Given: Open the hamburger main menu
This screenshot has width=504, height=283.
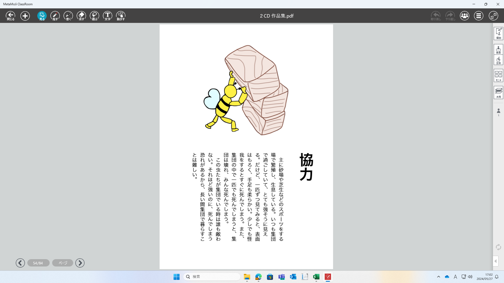Looking at the screenshot, I should coord(479,16).
